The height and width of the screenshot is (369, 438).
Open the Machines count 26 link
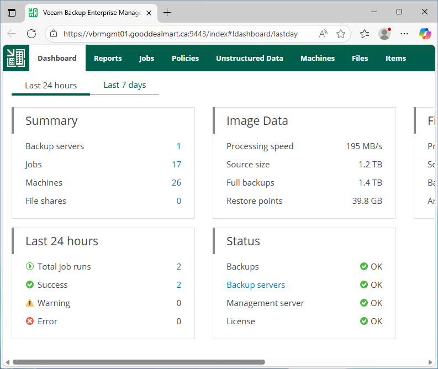click(x=176, y=183)
